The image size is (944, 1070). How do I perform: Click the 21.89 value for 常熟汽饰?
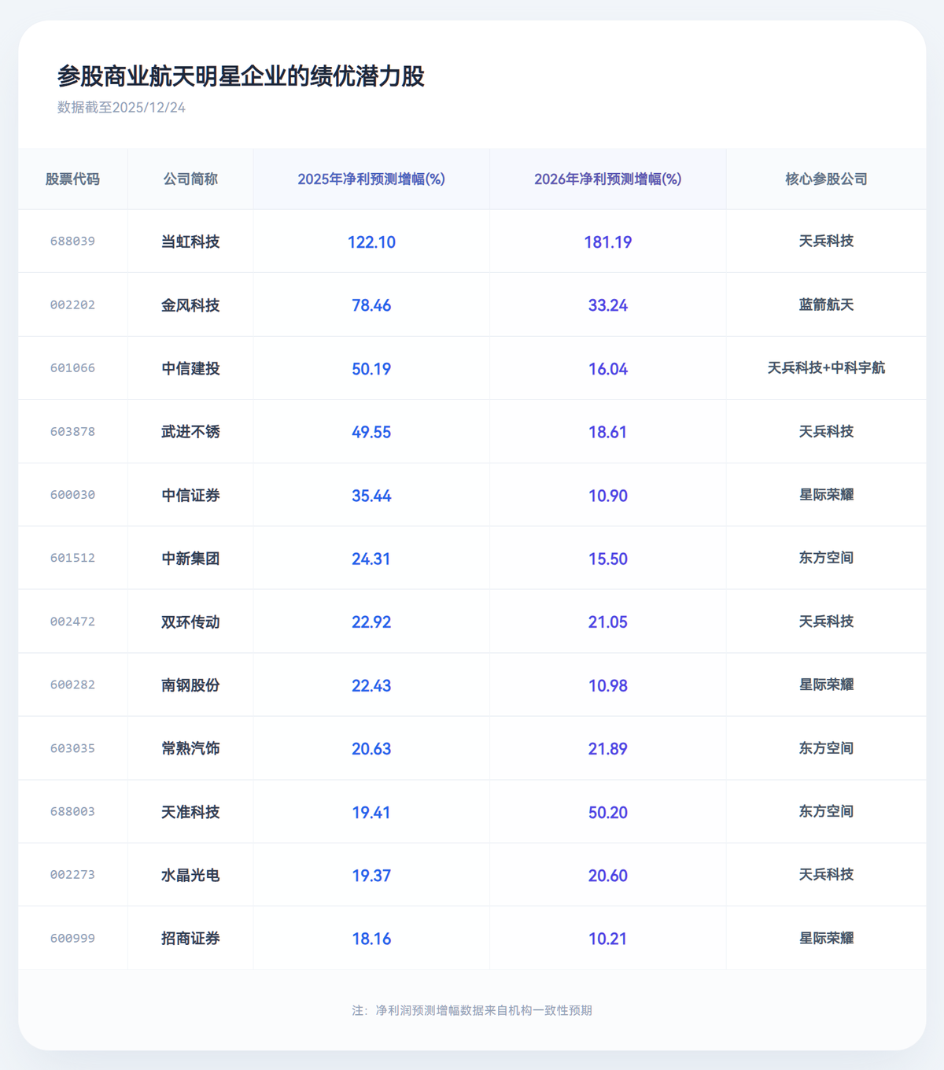[x=607, y=749]
